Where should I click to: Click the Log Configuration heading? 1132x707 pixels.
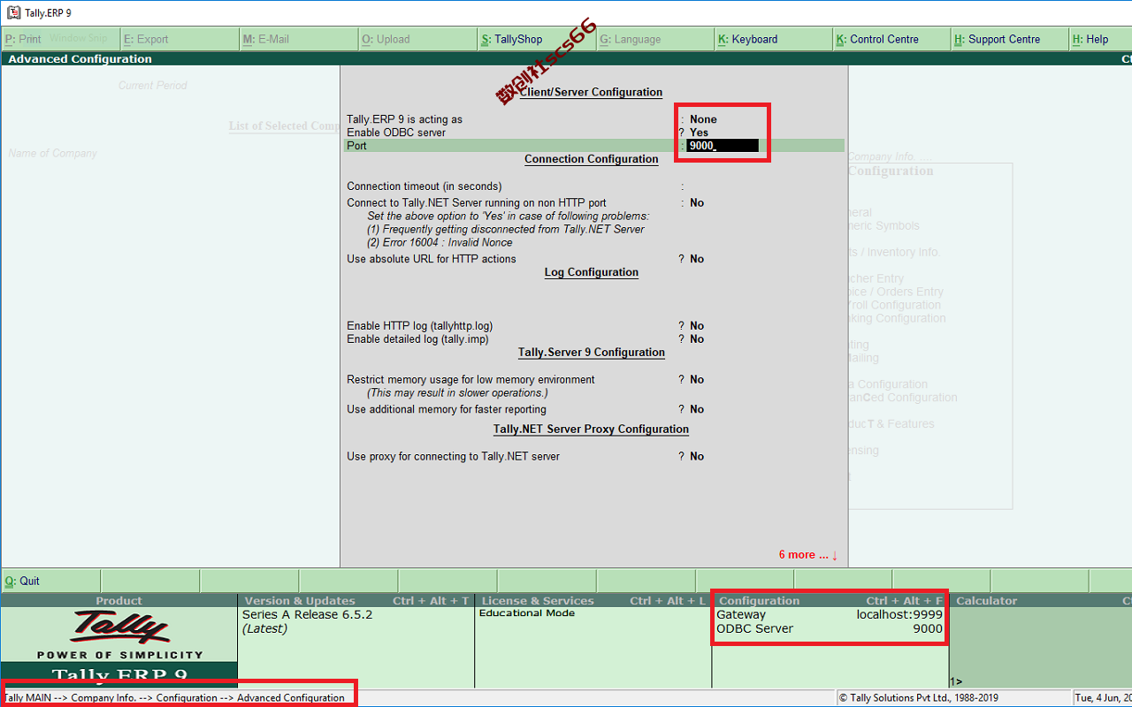pyautogui.click(x=592, y=272)
